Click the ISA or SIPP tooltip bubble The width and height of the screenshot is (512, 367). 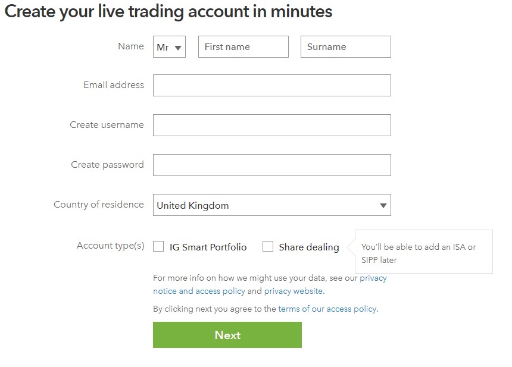[423, 251]
